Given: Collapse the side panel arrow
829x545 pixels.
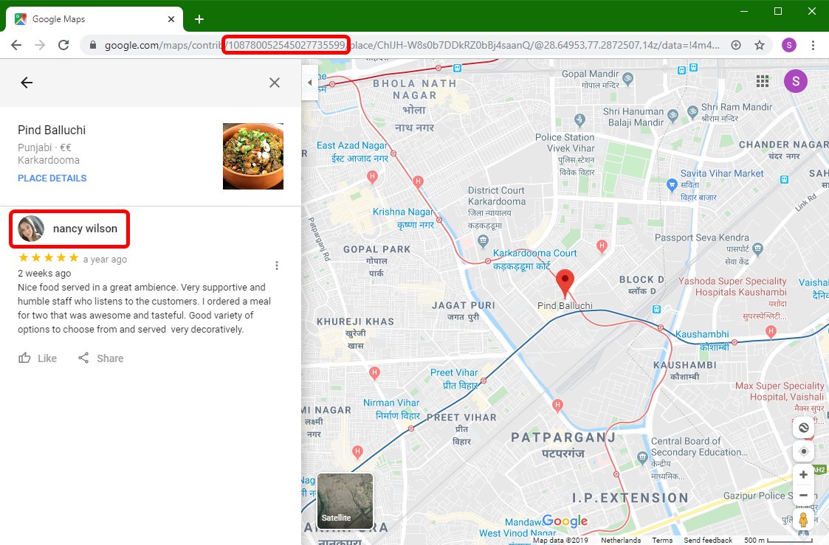Looking at the screenshot, I should point(310,83).
